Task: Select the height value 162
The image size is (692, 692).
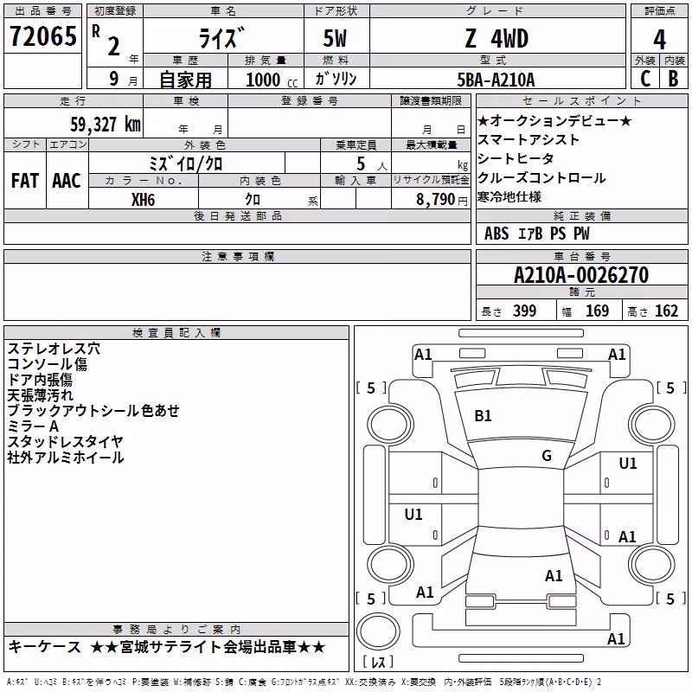Action: pos(666,311)
